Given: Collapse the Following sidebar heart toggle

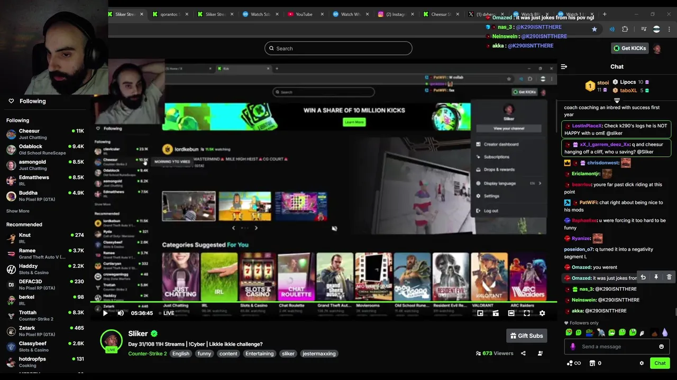Looking at the screenshot, I should tap(11, 101).
